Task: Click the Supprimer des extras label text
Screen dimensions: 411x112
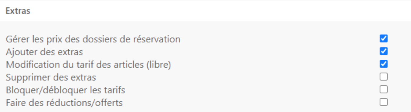Action: point(51,77)
